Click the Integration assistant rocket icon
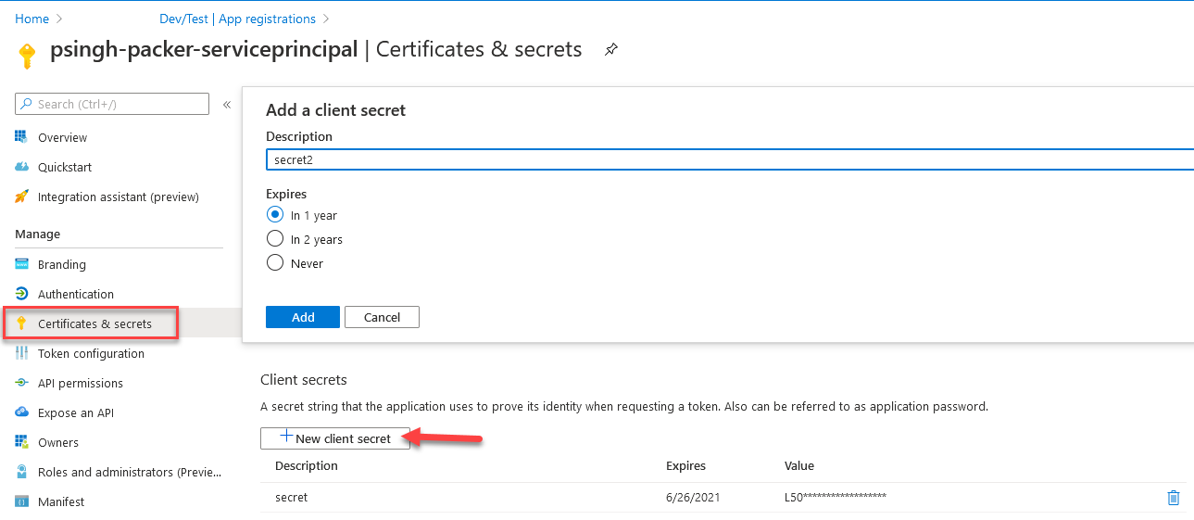The image size is (1194, 520). click(x=21, y=197)
